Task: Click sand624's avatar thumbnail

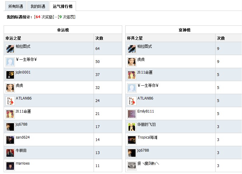Action: click(10, 140)
